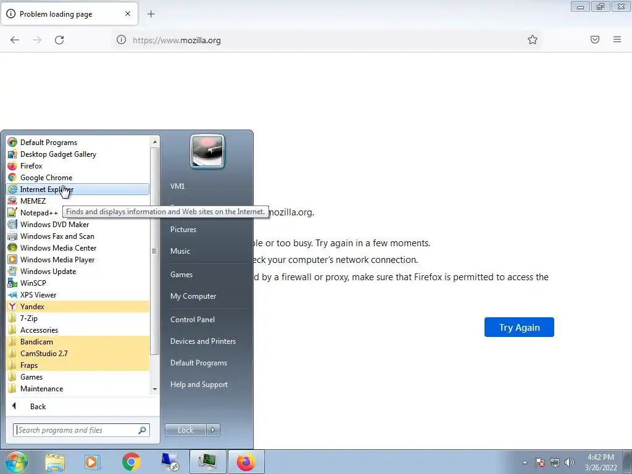
Task: Start Windows DVD Maker
Action: tap(78, 225)
